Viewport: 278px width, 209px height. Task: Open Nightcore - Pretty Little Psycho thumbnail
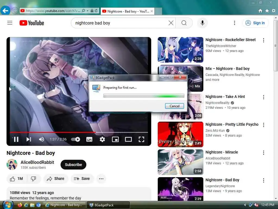tap(180, 134)
